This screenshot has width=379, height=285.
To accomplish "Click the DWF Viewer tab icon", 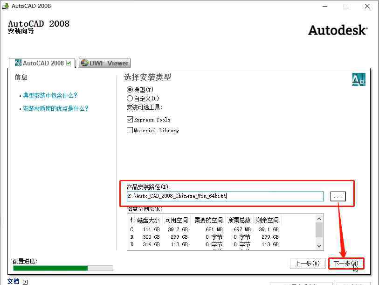I will pyautogui.click(x=84, y=63).
